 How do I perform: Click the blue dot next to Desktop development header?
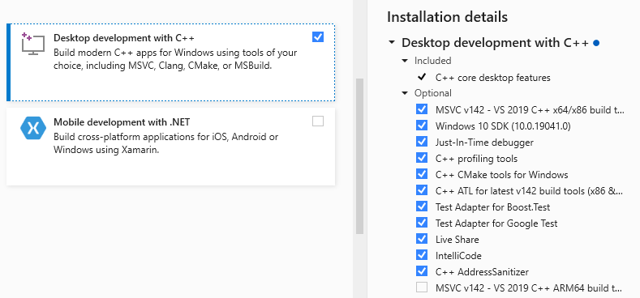coord(596,43)
